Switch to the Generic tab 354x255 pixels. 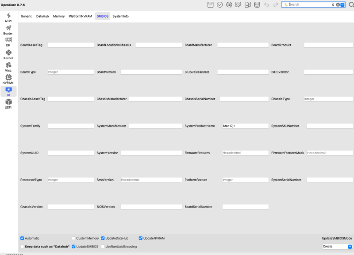(27, 16)
